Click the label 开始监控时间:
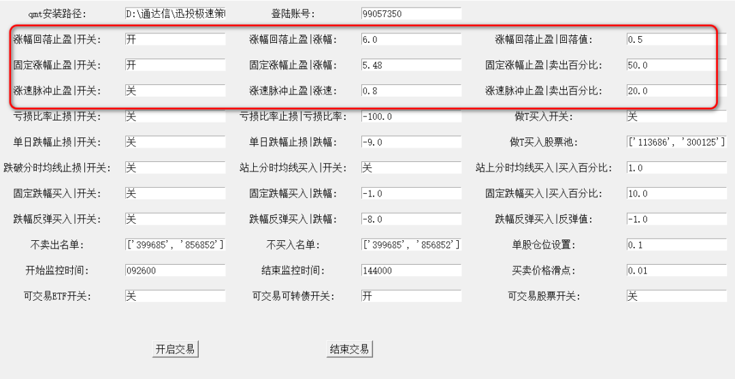Viewport: 735px width, 379px height. tap(57, 271)
